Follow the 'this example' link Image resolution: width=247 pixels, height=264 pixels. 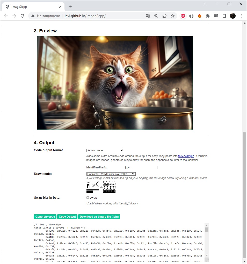[x=186, y=156]
